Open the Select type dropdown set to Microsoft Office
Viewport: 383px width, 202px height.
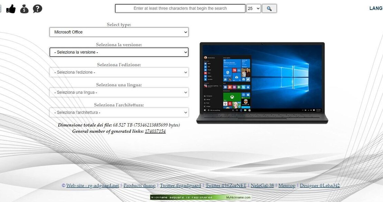click(119, 32)
